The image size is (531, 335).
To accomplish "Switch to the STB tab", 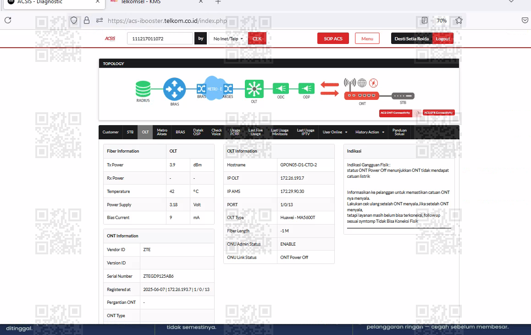I will pos(130,132).
